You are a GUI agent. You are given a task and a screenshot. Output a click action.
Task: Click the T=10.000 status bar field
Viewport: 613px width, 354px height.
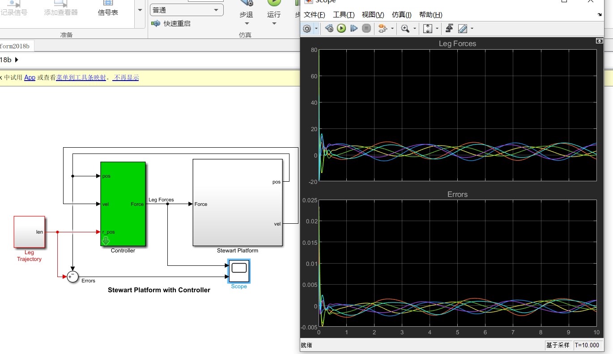pyautogui.click(x=587, y=345)
